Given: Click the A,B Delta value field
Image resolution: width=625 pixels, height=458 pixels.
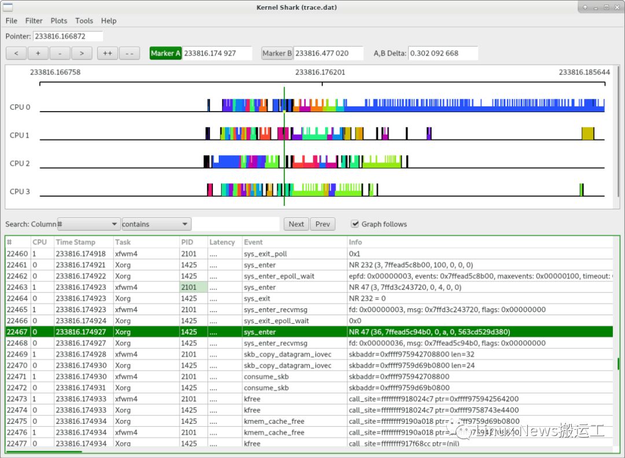Looking at the screenshot, I should coord(443,53).
